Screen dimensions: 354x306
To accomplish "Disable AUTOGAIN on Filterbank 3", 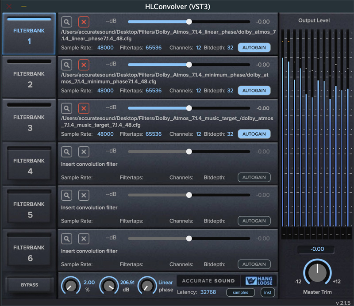I will pos(254,134).
